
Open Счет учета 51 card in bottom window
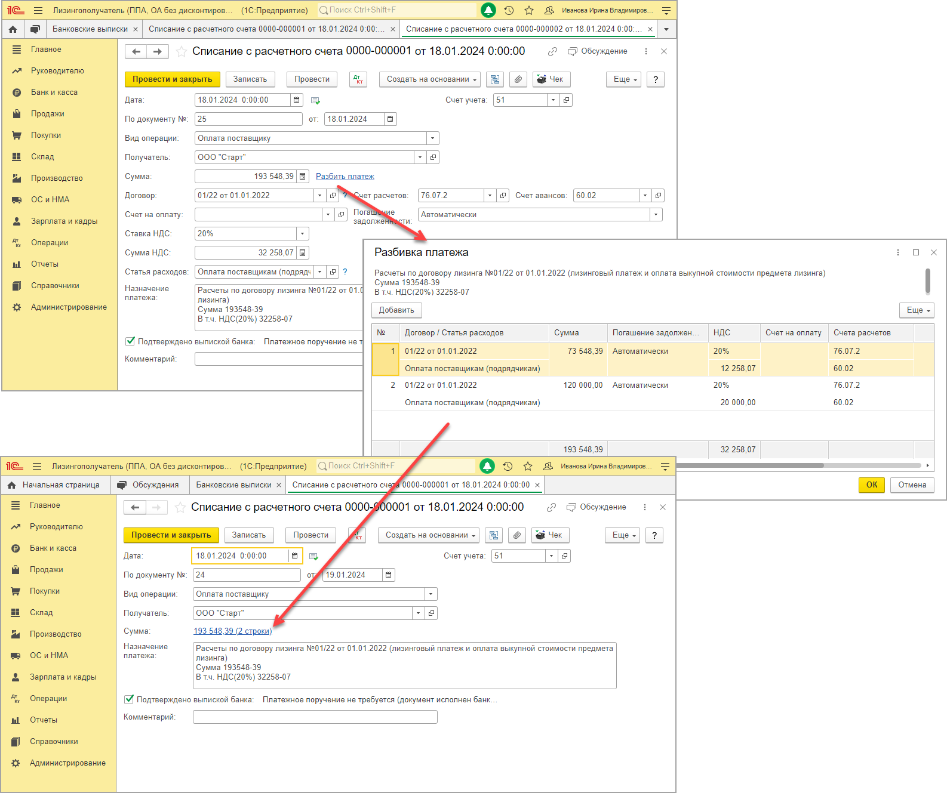565,556
